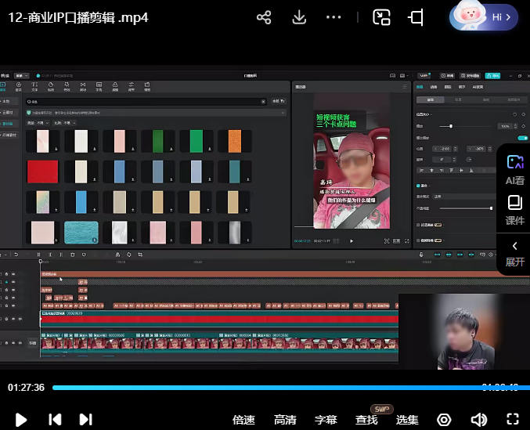
Task: Click the 查找 search button
Action: pos(366,420)
